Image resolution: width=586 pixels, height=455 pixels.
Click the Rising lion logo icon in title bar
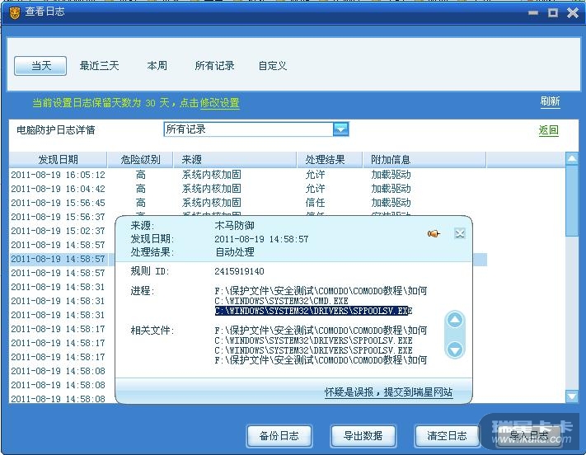[x=15, y=13]
